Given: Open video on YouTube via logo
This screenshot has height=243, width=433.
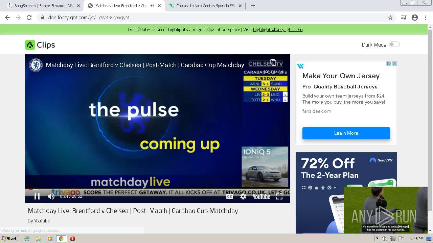Looking at the screenshot, I should (261, 196).
